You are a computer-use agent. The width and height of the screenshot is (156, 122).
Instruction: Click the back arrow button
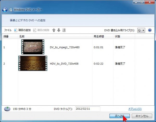click(x=5, y=10)
